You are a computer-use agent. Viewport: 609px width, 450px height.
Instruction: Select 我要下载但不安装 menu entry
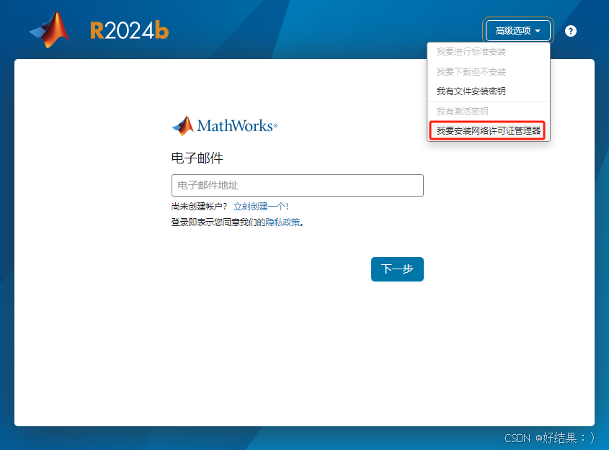pyautogui.click(x=488, y=72)
